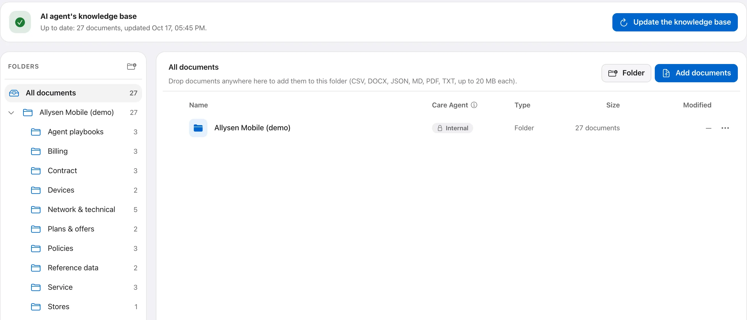Open the three-dots menu for Allysen Mobile row
Viewport: 747px width, 320px height.
tap(725, 128)
